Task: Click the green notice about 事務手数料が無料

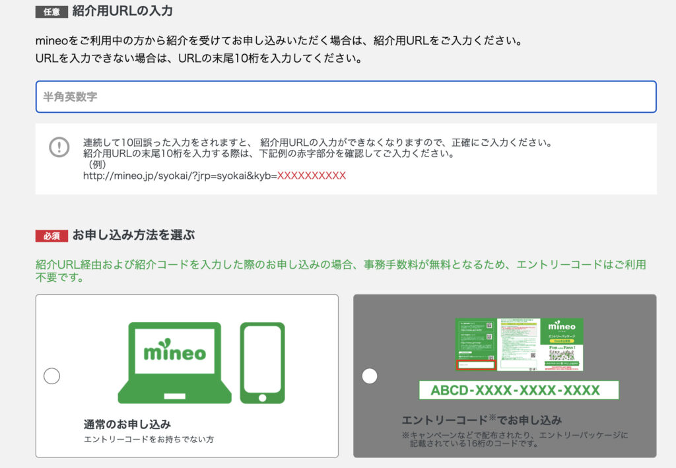Action: (x=341, y=271)
